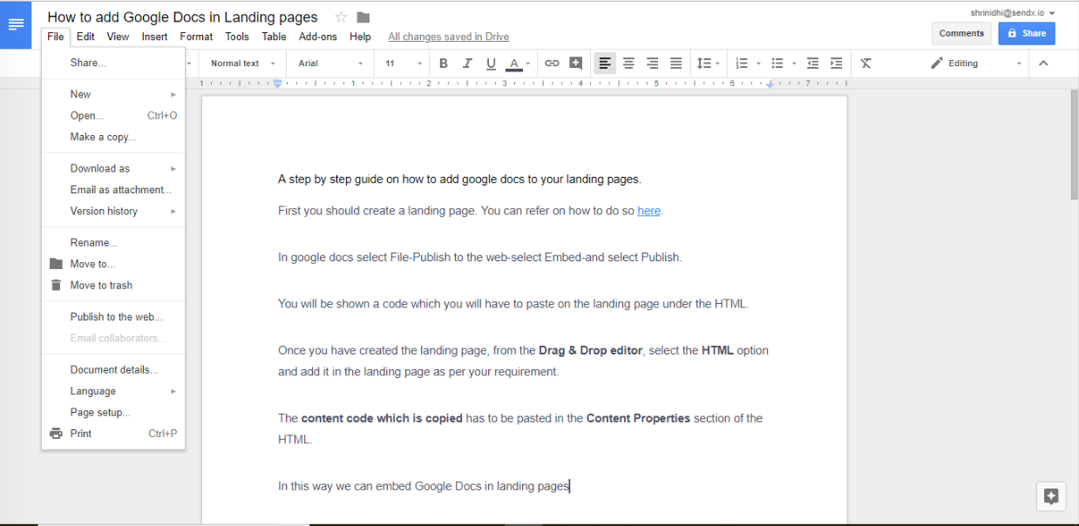The width and height of the screenshot is (1079, 526).
Task: Open Document details...
Action: (113, 370)
